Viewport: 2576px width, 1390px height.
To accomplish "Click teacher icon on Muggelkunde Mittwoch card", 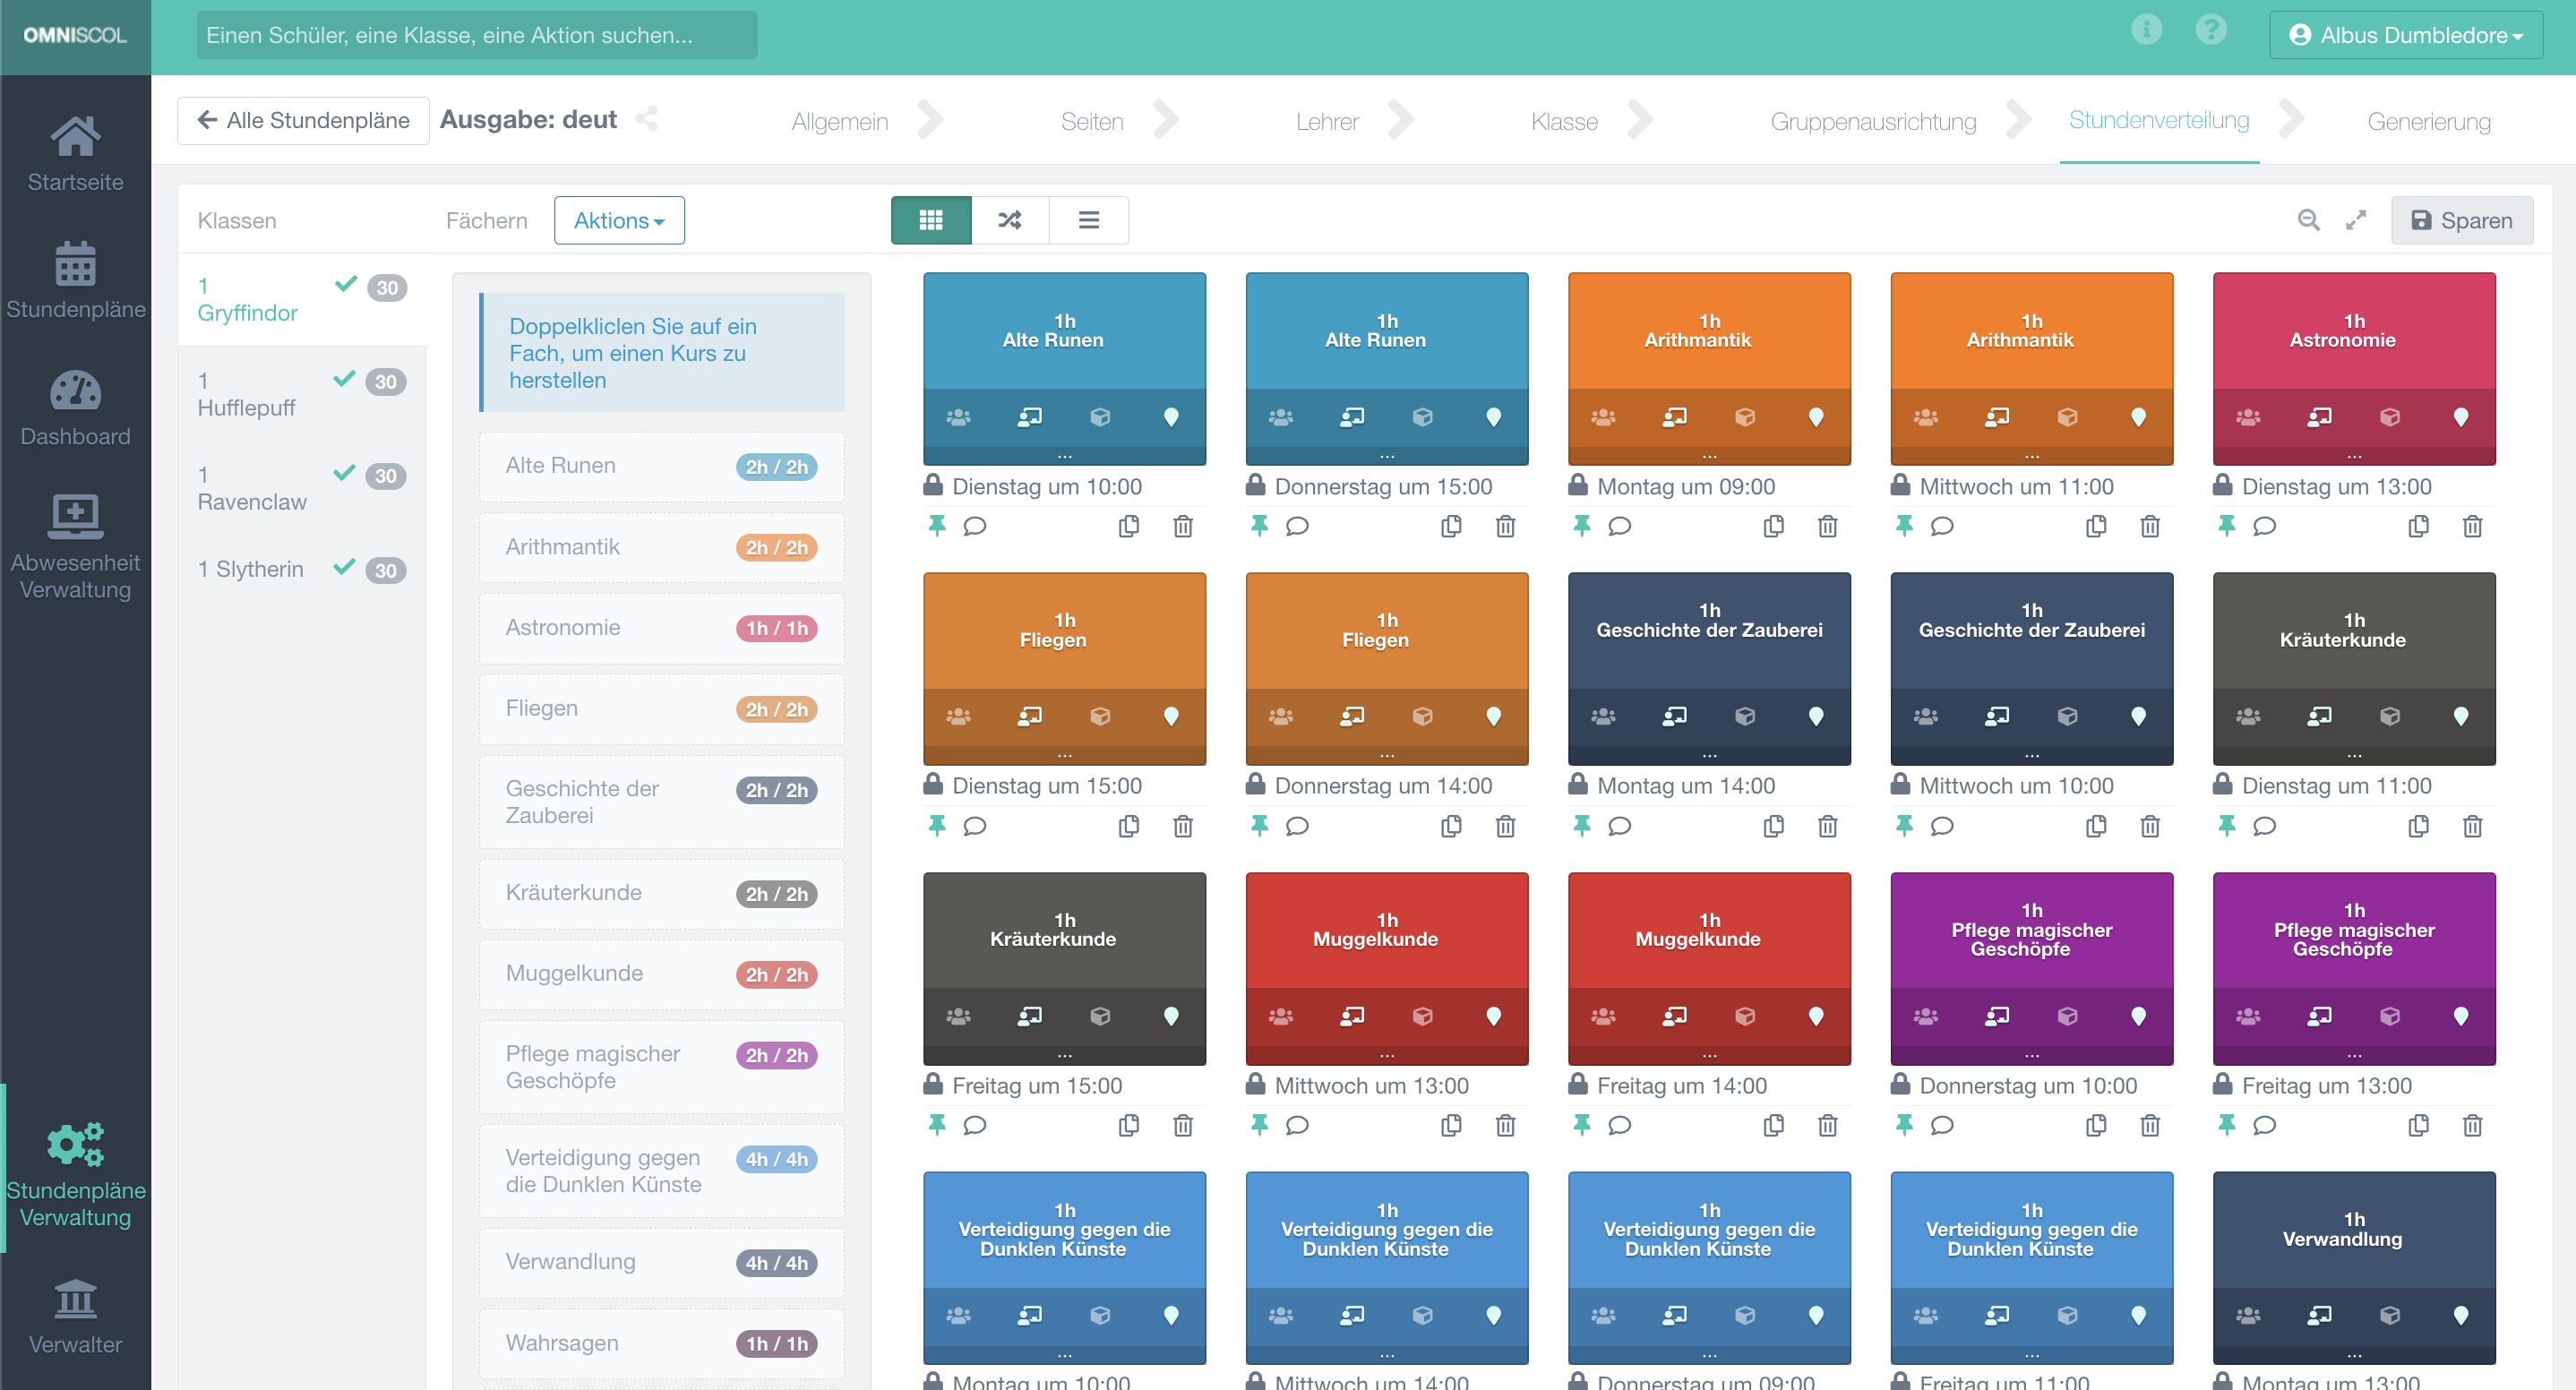I will pos(1351,1016).
